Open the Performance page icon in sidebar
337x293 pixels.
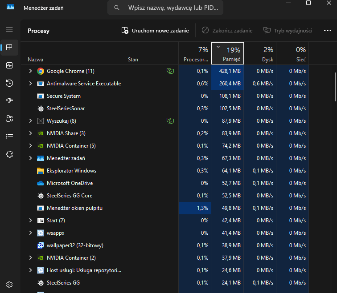(x=9, y=65)
